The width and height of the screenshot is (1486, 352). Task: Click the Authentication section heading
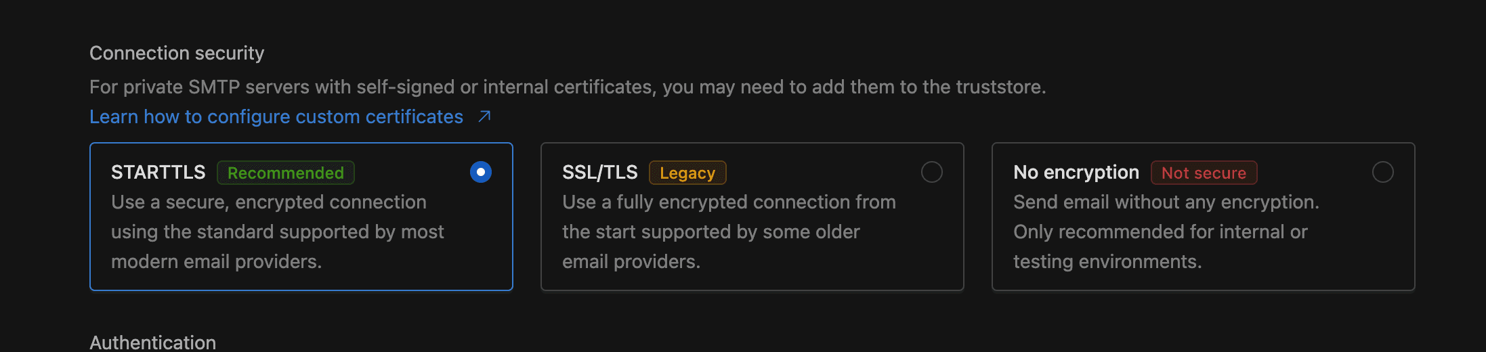pyautogui.click(x=153, y=343)
